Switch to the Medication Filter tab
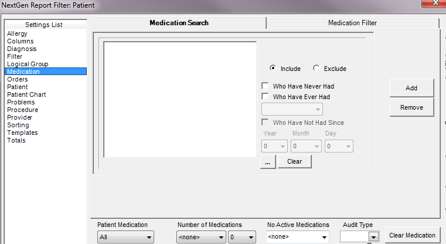The image size is (446, 244). point(352,23)
